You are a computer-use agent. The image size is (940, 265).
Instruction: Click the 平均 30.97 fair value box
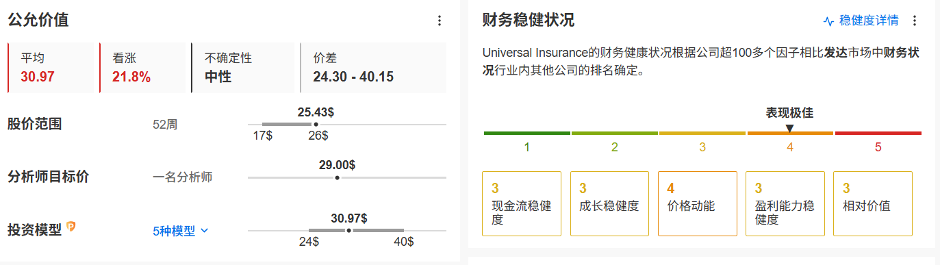click(51, 68)
